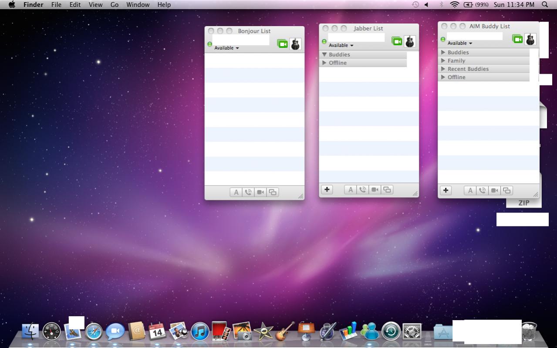Click the audio chat phone button in Bonjour List
Viewport: 557px width, 348px height.
point(248,192)
